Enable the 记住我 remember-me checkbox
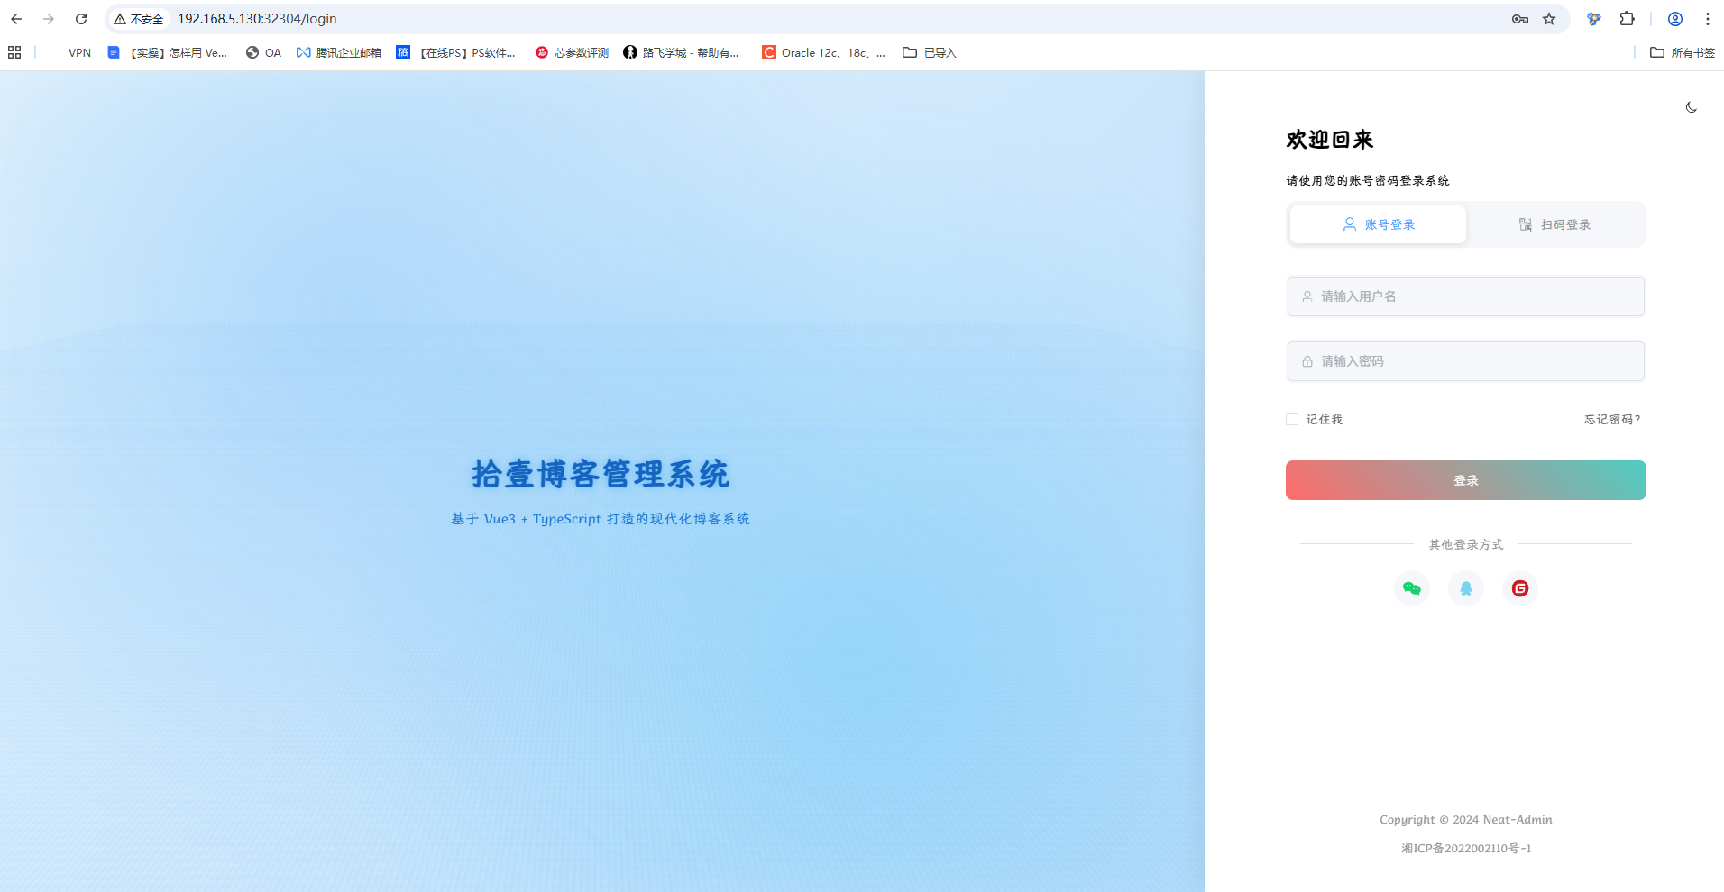 pos(1292,418)
